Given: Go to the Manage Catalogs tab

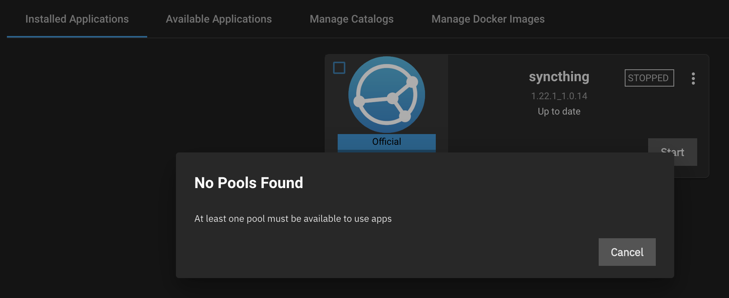Looking at the screenshot, I should pos(351,19).
